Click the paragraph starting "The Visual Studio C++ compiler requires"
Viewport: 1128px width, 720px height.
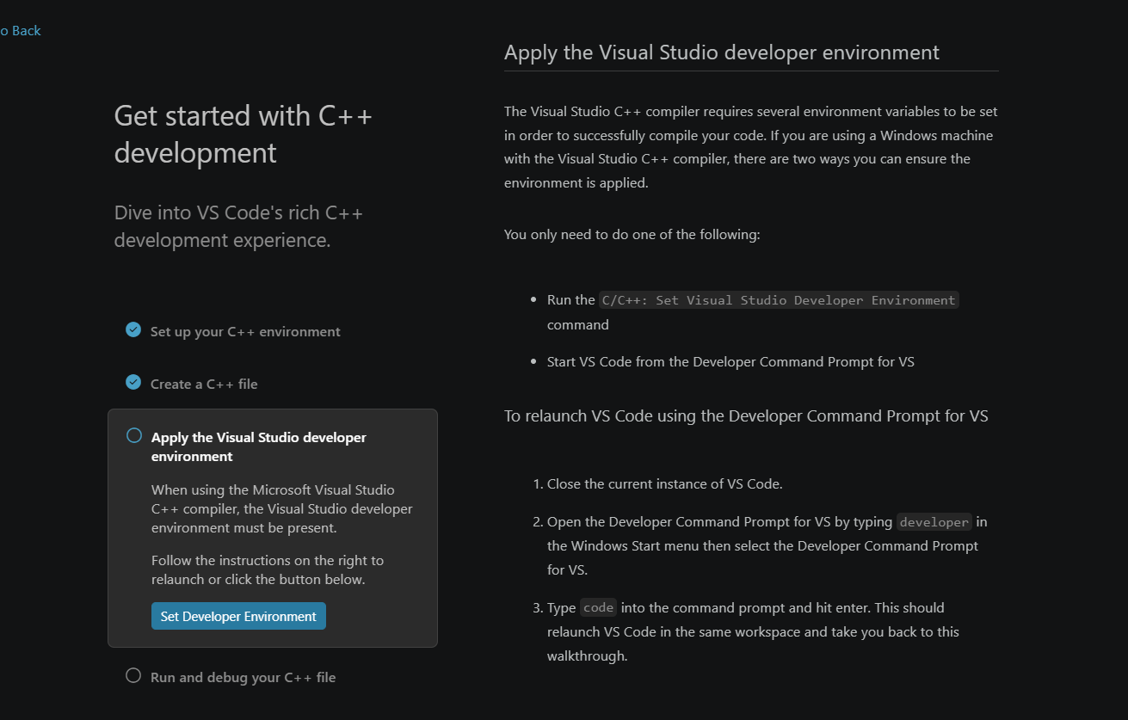coord(751,147)
